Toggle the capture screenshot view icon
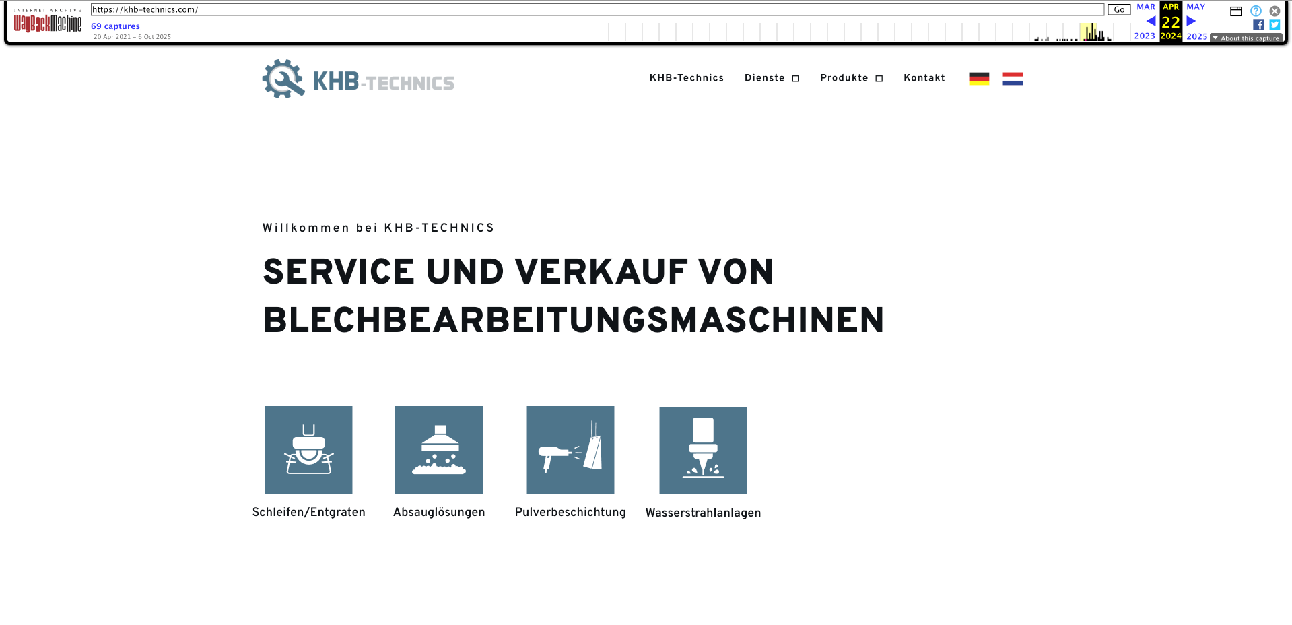 [x=1235, y=11]
